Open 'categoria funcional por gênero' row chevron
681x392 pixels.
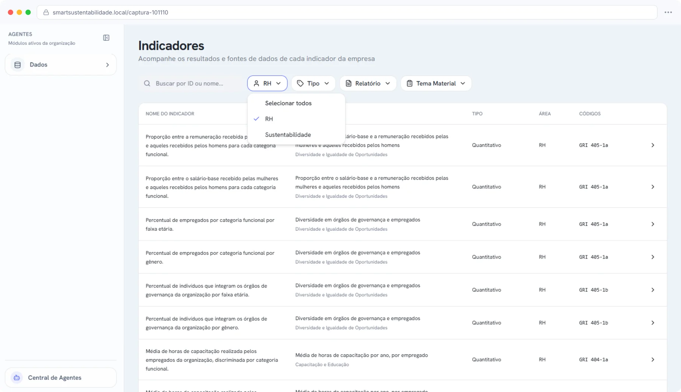[x=653, y=257]
